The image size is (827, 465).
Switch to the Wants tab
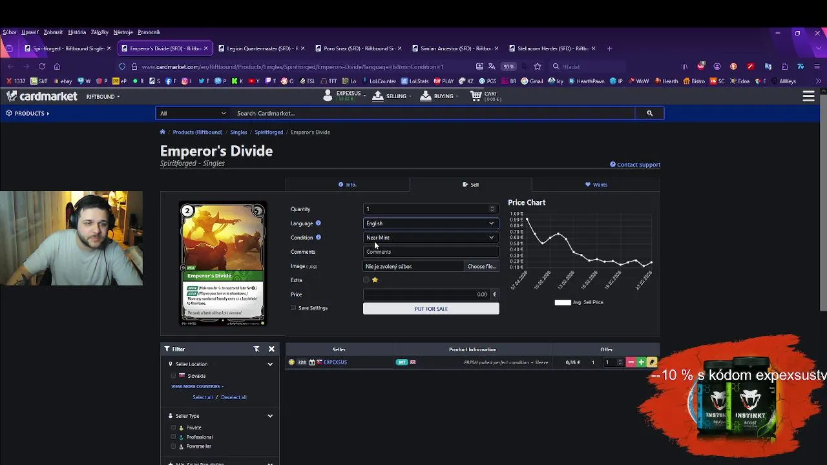click(596, 185)
